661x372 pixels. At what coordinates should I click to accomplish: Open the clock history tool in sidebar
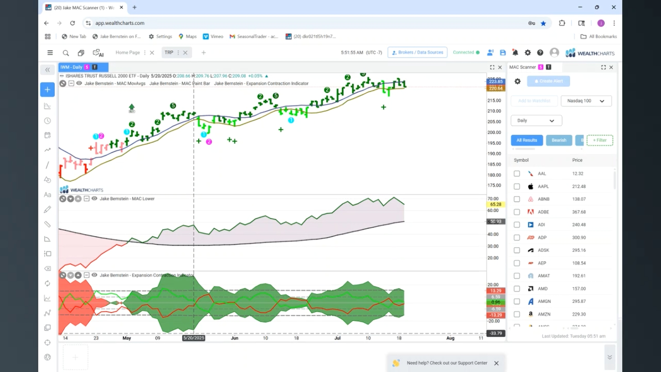pos(48,121)
